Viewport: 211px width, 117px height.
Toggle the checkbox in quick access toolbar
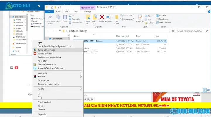[52, 7]
